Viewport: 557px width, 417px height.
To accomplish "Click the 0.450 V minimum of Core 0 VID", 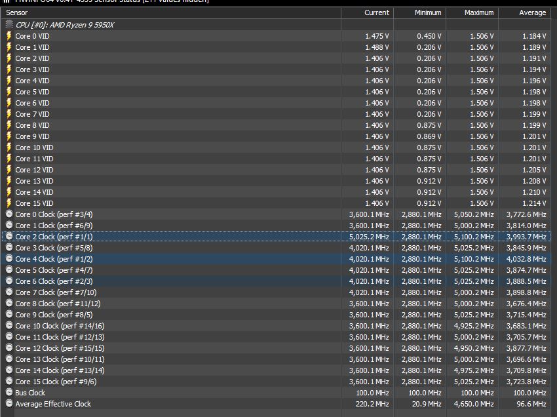I will [429, 36].
